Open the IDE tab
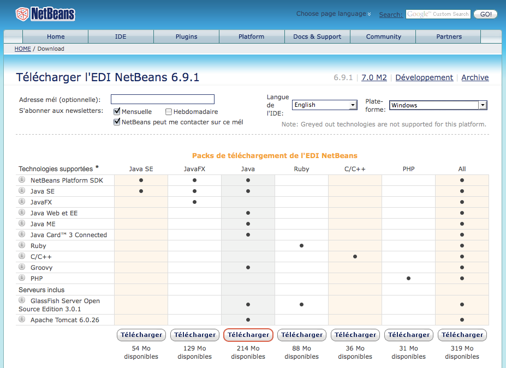This screenshot has height=368, width=506. click(x=121, y=37)
